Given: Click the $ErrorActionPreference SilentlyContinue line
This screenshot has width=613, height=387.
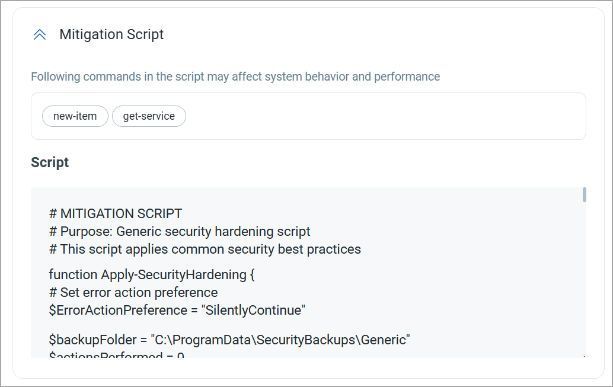Looking at the screenshot, I should 177,310.
